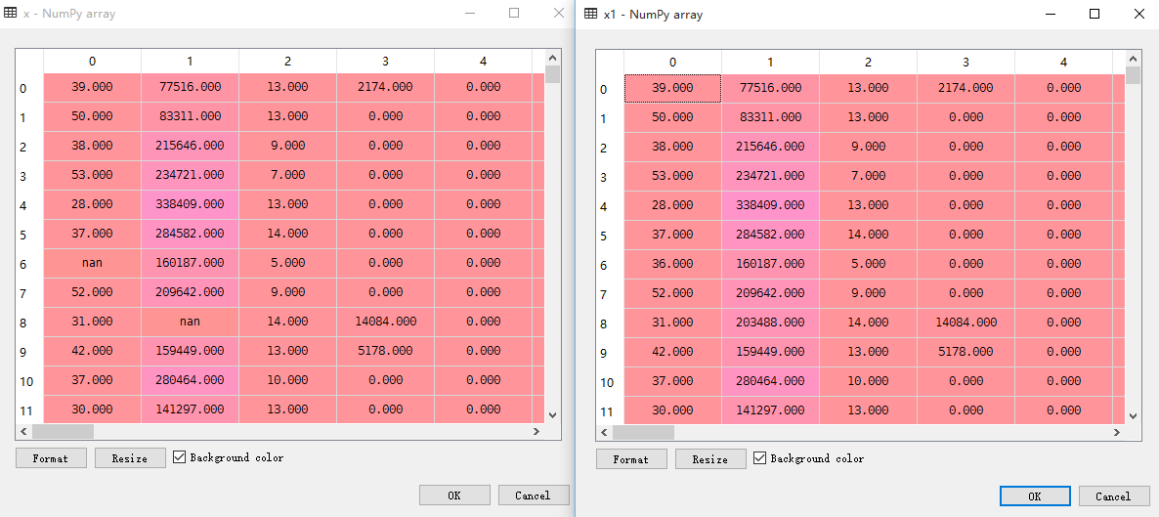1159x517 pixels.
Task: Select cell 203488.000 in x1 window
Action: click(770, 323)
